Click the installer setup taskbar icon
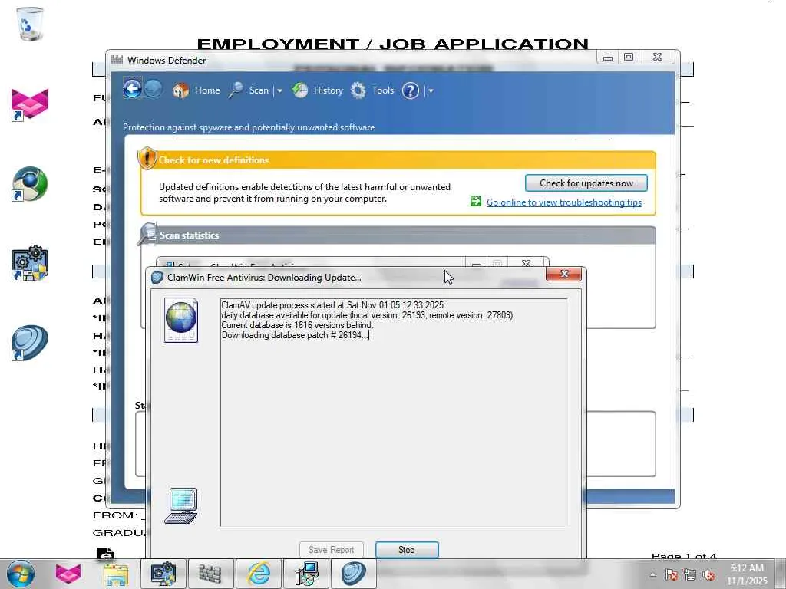The image size is (786, 589). pos(305,574)
